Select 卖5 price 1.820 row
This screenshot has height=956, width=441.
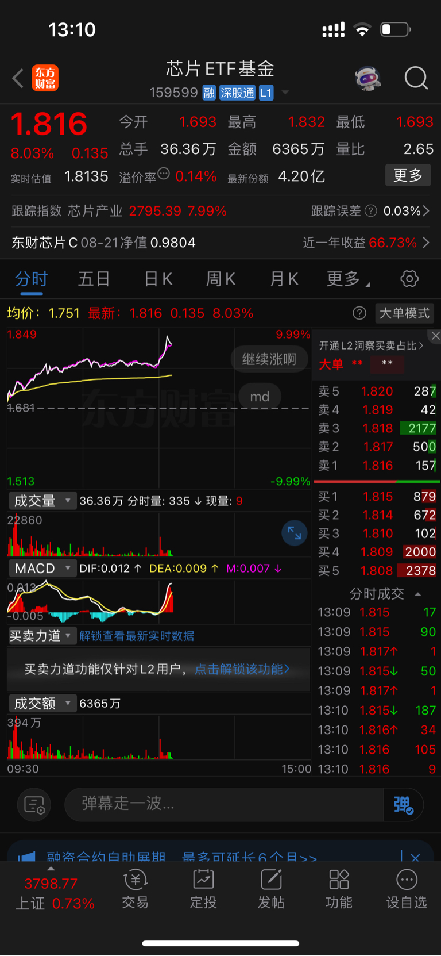[x=377, y=391]
